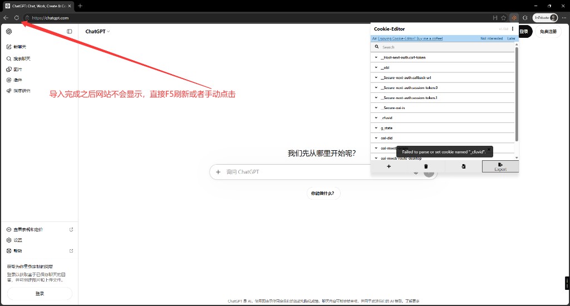Click Cookie-Editor list scrollbar
The image size is (570, 306).
pyautogui.click(x=517, y=94)
